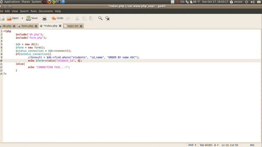Click on the include("form.php") line
This screenshot has width=262, height=147.
(x=31, y=38)
